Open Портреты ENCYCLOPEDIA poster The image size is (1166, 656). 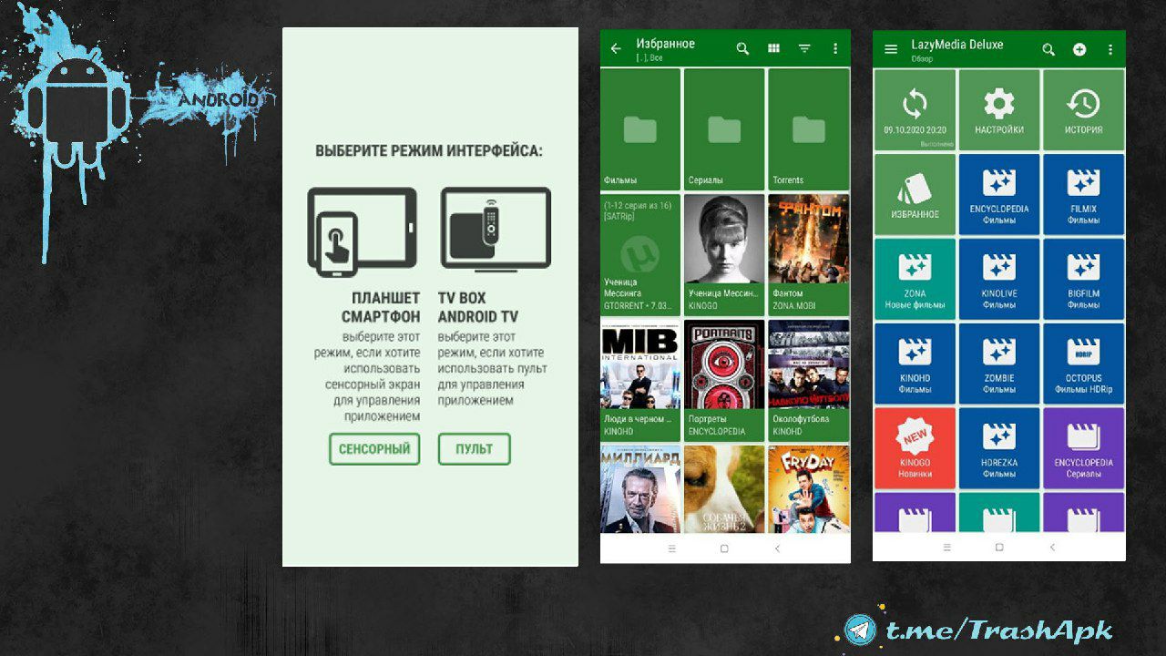[x=724, y=381]
